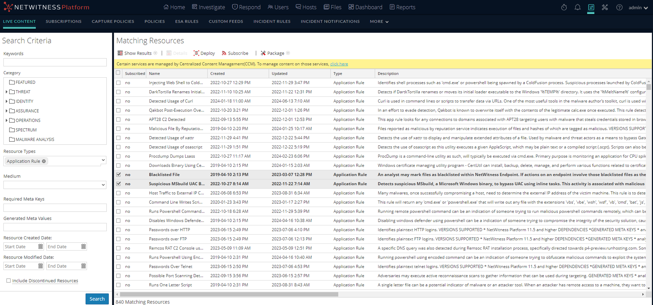Open the Hosts menu
This screenshot has height=305, width=653.
point(306,7)
